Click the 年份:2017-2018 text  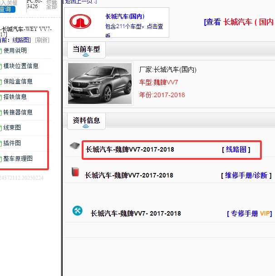click(162, 95)
